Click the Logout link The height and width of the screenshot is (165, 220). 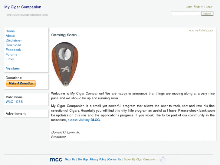coord(209,7)
